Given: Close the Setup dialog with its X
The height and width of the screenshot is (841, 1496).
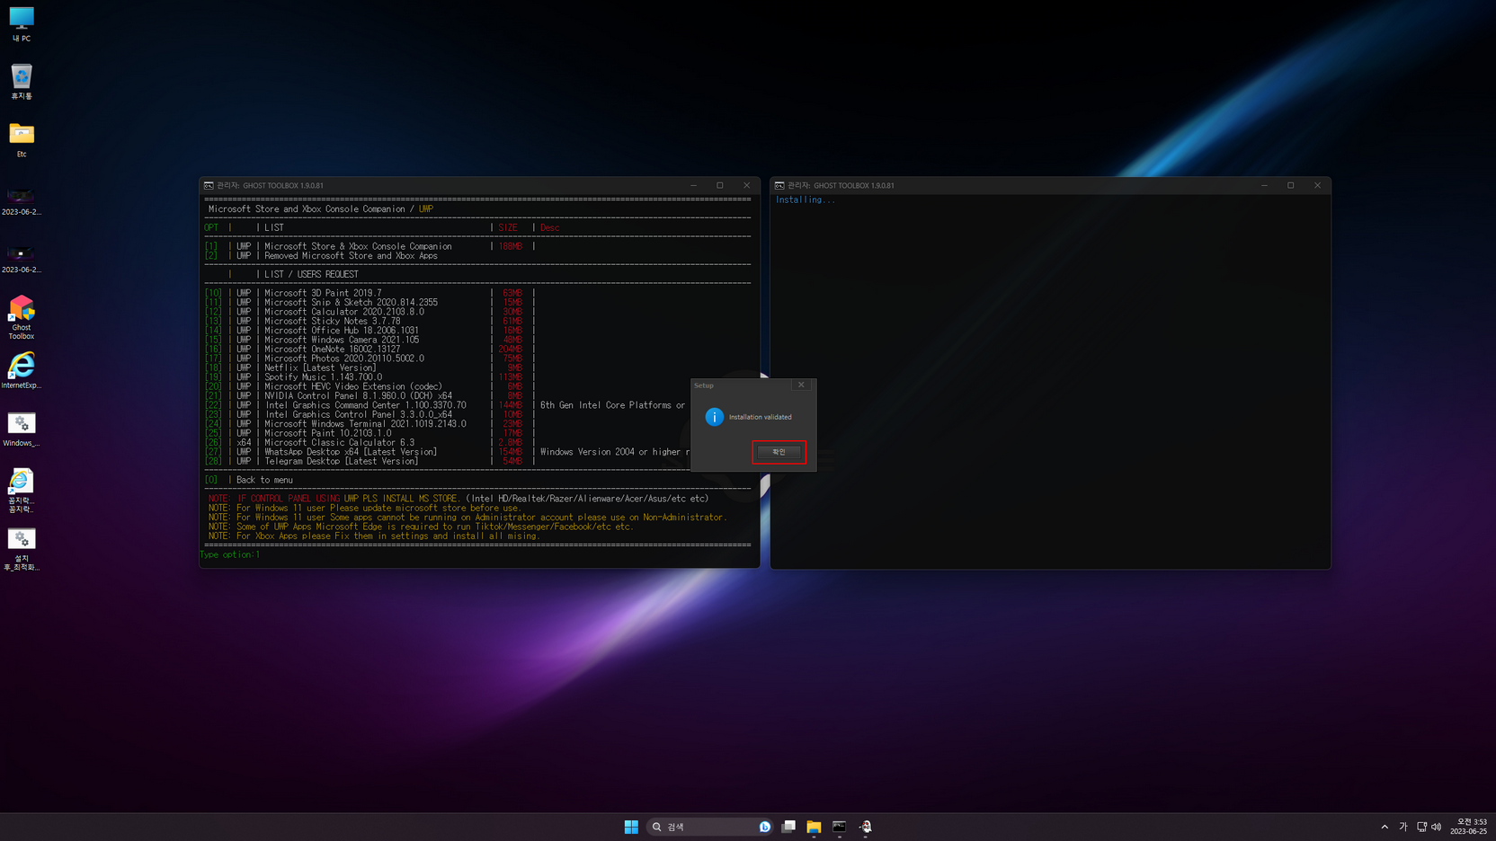Looking at the screenshot, I should [801, 385].
